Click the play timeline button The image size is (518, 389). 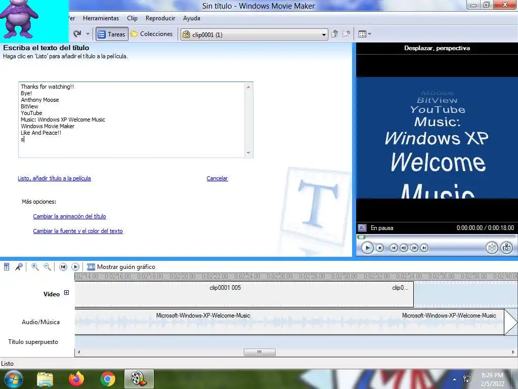[75, 267]
